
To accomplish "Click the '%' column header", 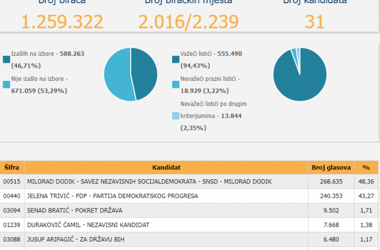I will pos(366,167).
